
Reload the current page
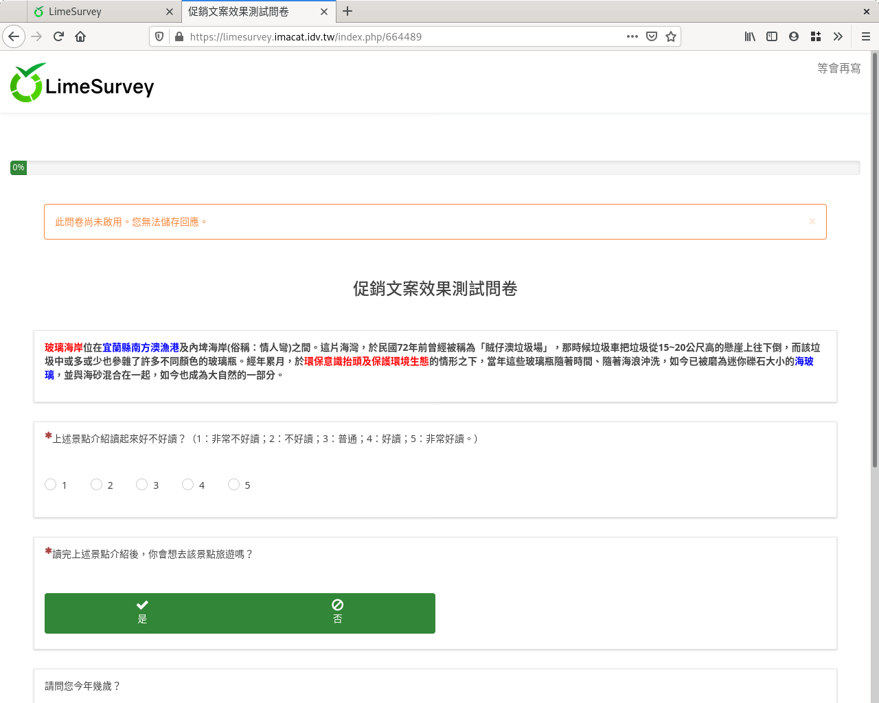coord(58,36)
